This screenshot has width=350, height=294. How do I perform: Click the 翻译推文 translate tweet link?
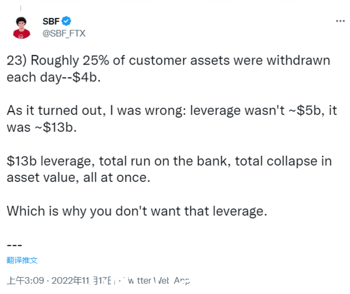22,260
